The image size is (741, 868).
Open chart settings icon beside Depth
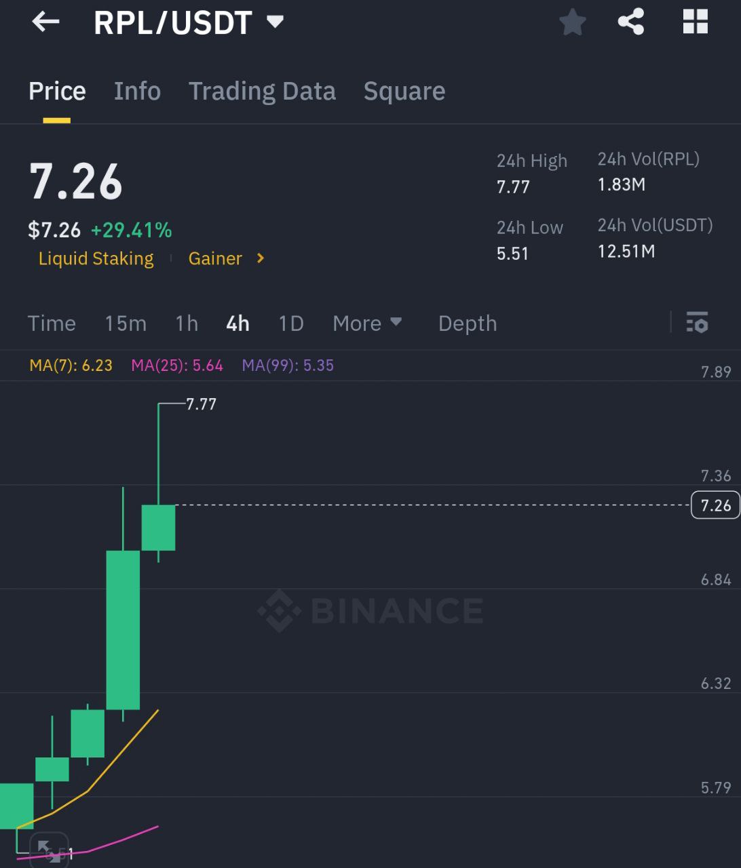pos(697,322)
